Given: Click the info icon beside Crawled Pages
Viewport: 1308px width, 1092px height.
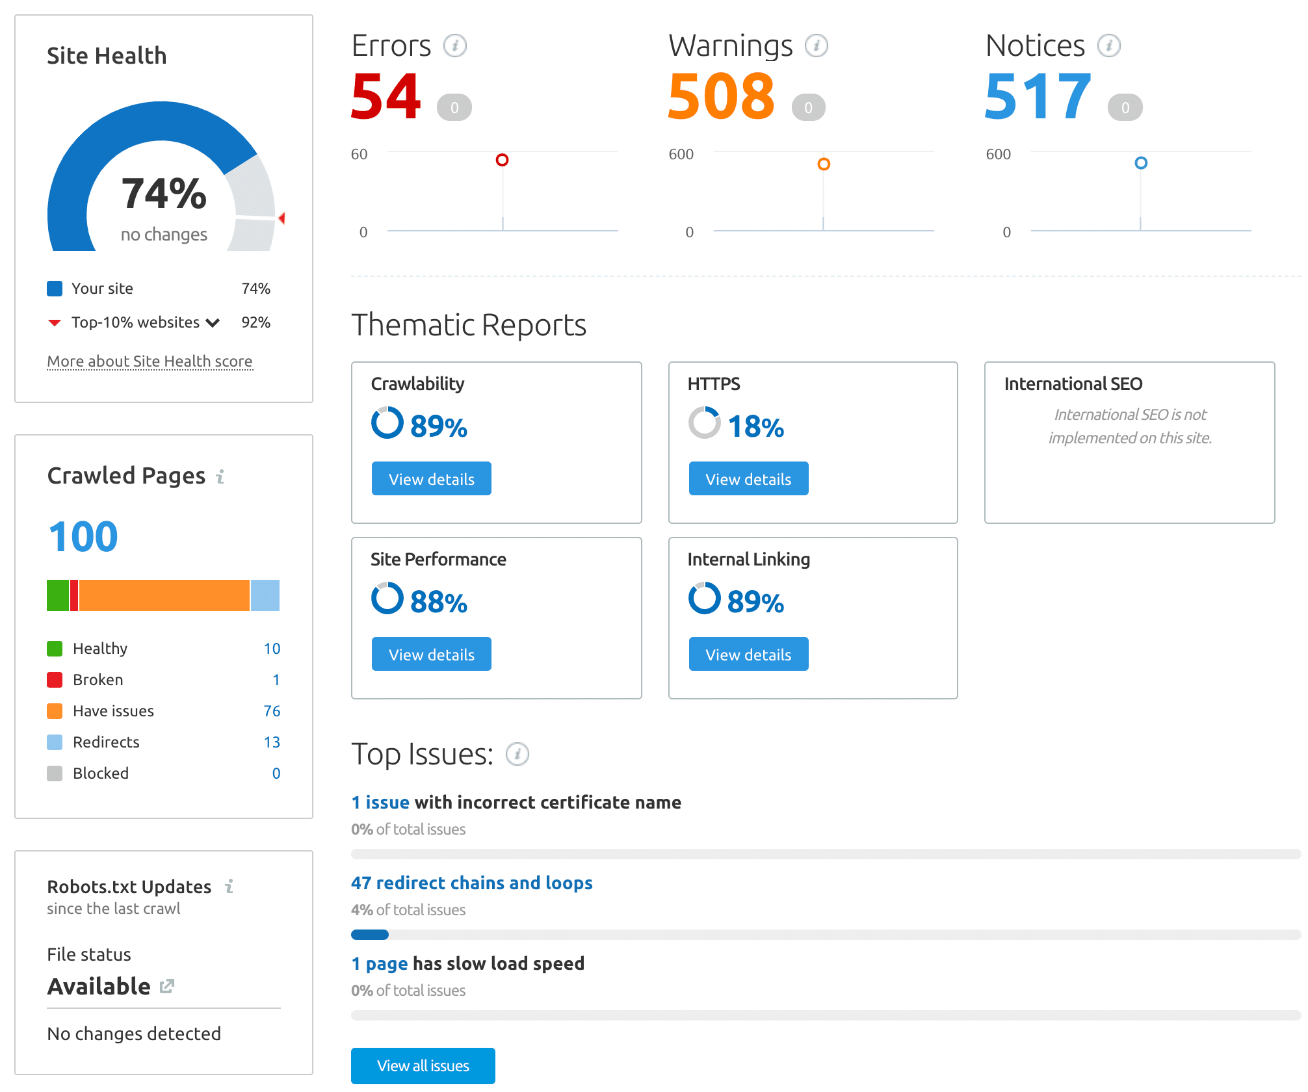Looking at the screenshot, I should (220, 476).
